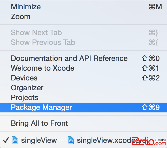This screenshot has height=148, width=167.
Task: Select the Zoom menu item
Action: pyautogui.click(x=20, y=17)
